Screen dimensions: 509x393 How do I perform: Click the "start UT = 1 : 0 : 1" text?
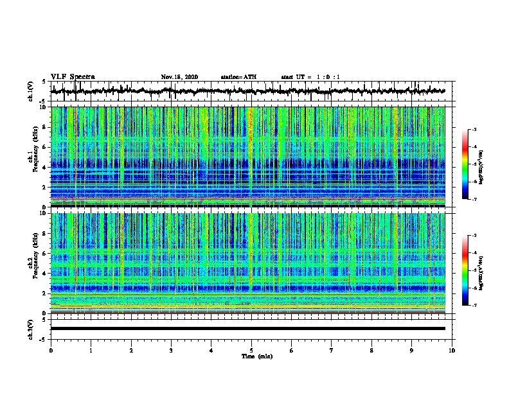310,77
